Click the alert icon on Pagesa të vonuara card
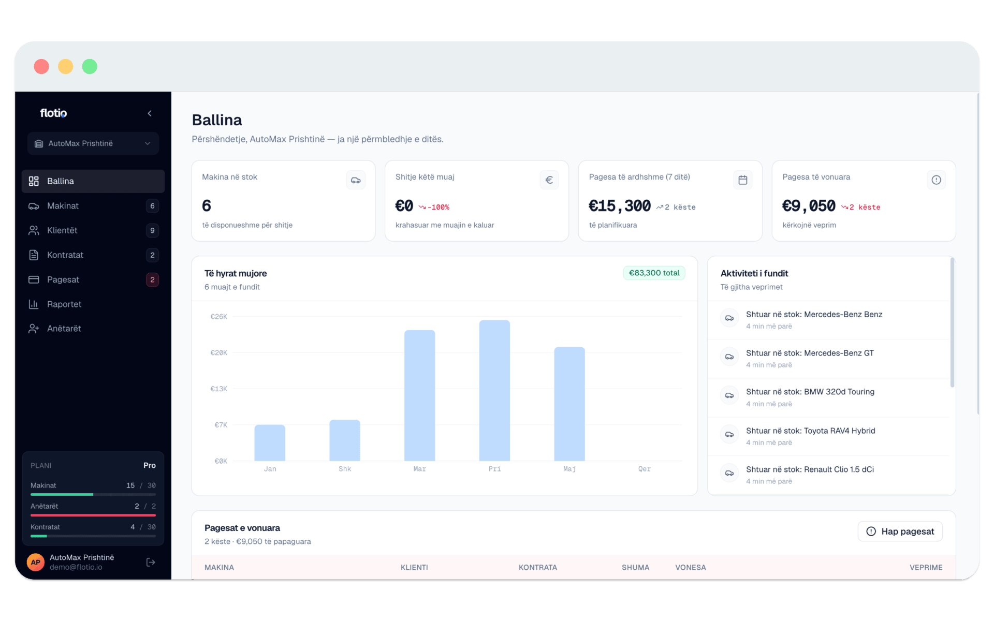Image resolution: width=994 pixels, height=621 pixels. coord(936,180)
